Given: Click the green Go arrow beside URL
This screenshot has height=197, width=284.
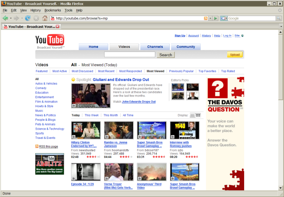Looking at the screenshot, I should 215,18.
